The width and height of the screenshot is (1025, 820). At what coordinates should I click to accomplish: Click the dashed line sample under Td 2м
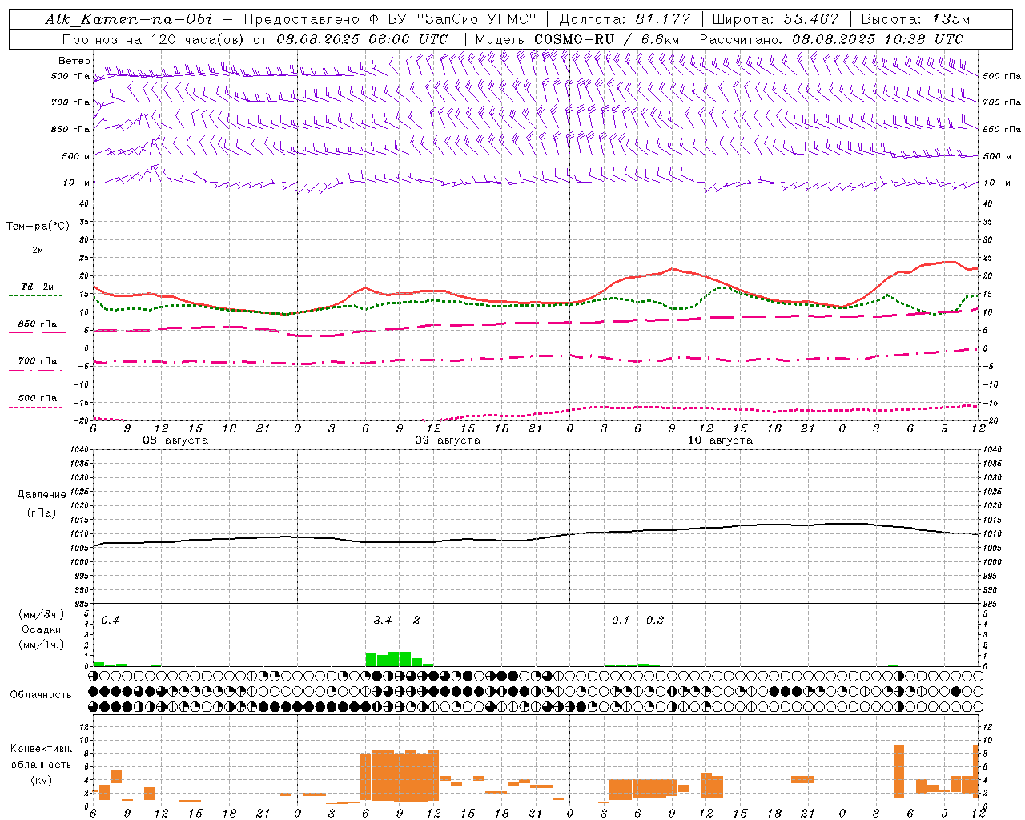pos(36,296)
